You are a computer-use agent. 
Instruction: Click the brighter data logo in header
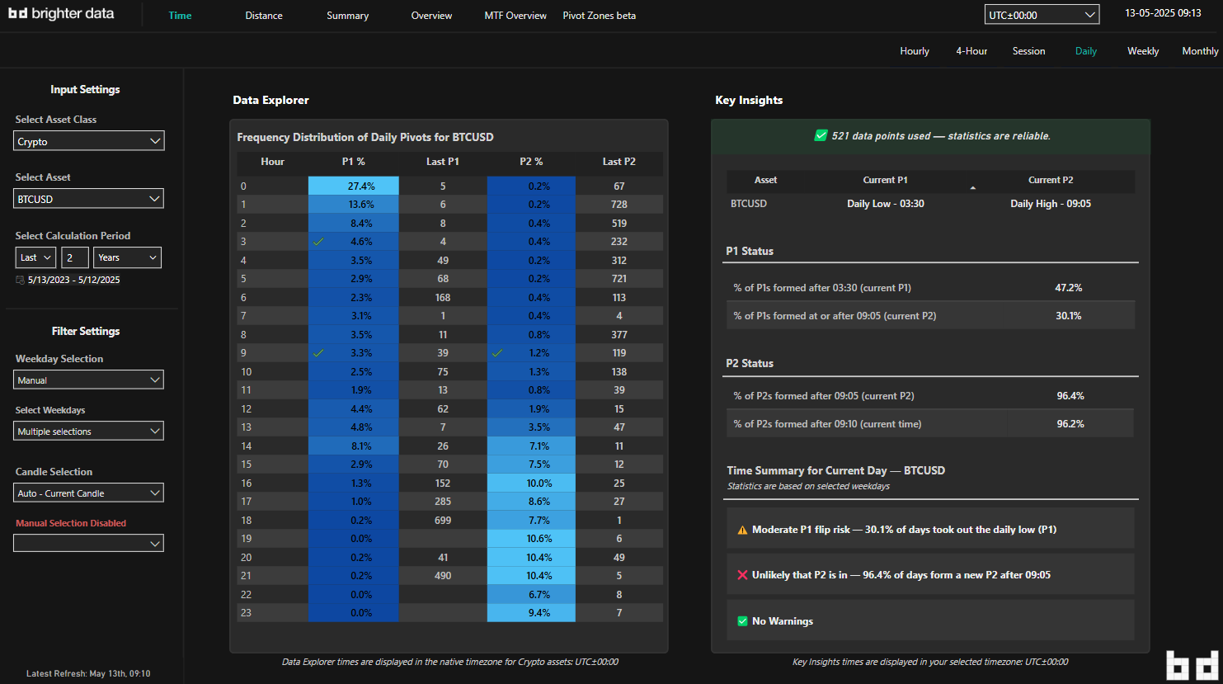tap(61, 14)
